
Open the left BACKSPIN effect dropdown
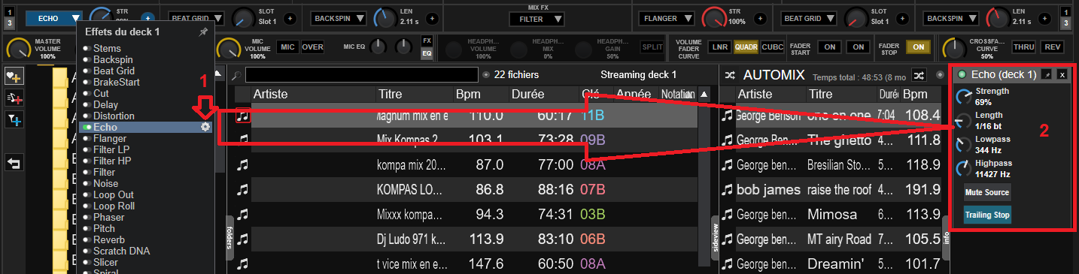(339, 18)
